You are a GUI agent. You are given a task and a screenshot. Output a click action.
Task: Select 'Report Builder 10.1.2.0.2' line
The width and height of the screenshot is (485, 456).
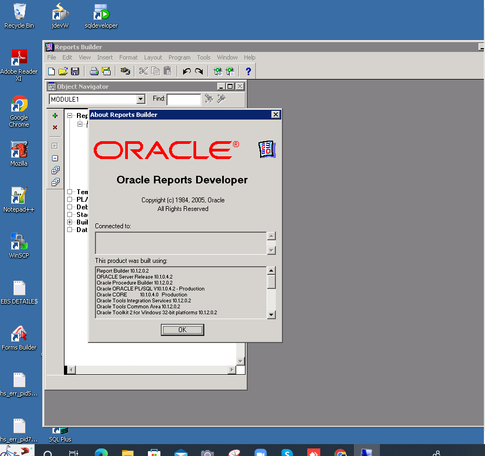point(122,271)
